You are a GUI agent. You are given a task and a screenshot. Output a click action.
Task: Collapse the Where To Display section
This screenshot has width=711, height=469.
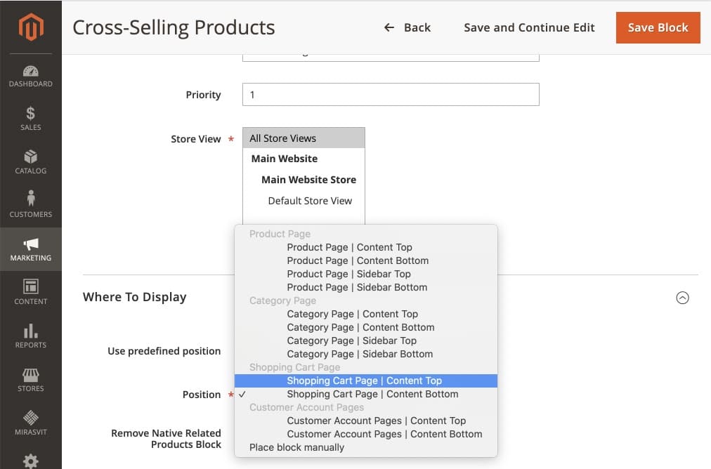(x=682, y=298)
